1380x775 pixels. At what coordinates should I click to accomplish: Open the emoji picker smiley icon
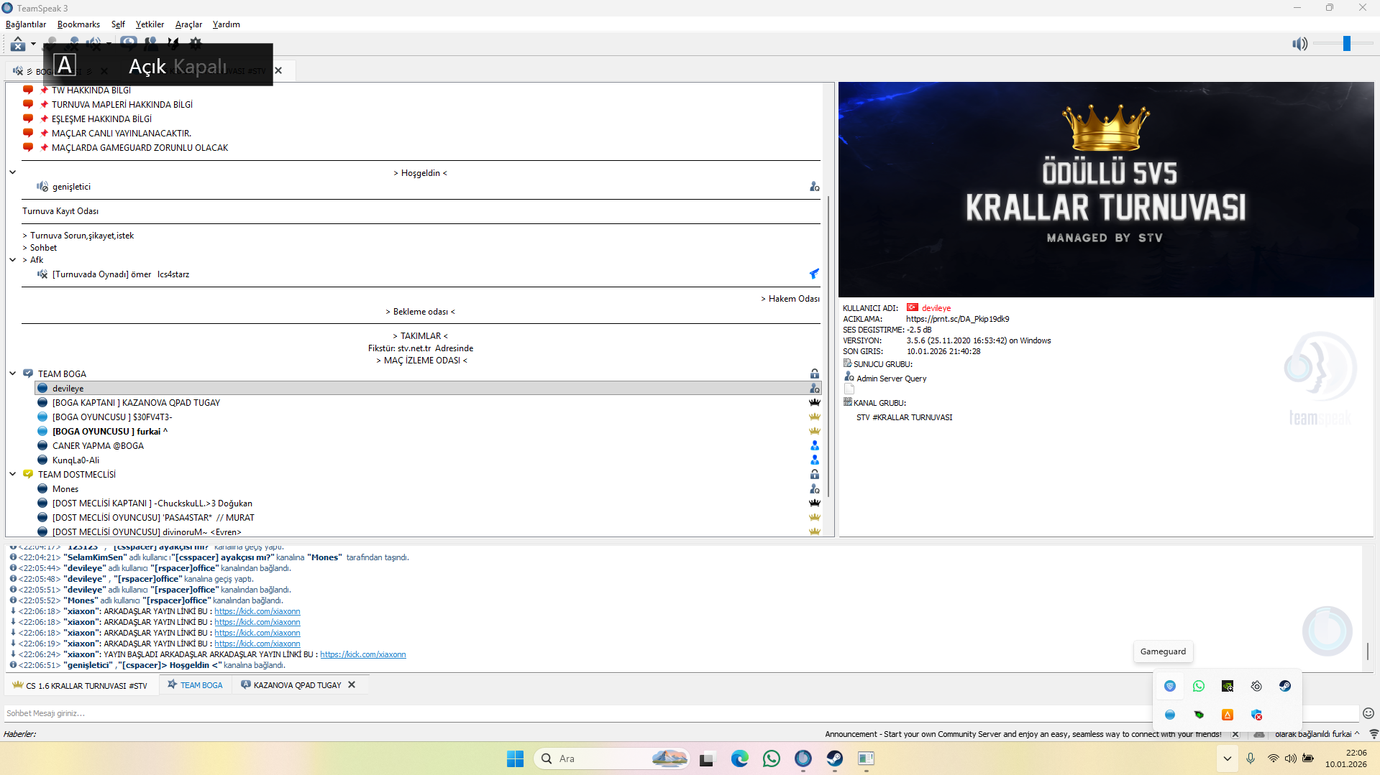coord(1368,713)
